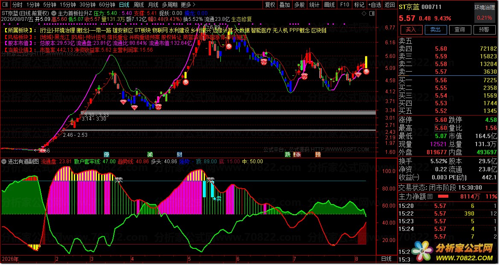Switch to 60分钟 period
Viewport: 500px width, 265px height.
click(107, 5)
